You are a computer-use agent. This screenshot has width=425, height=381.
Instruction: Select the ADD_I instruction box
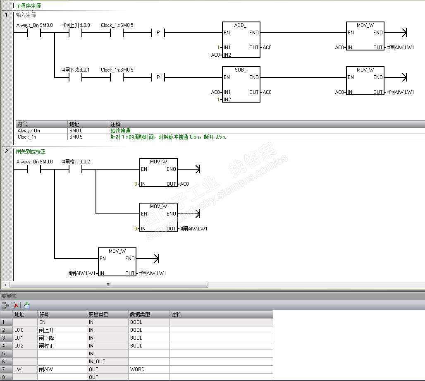click(241, 40)
